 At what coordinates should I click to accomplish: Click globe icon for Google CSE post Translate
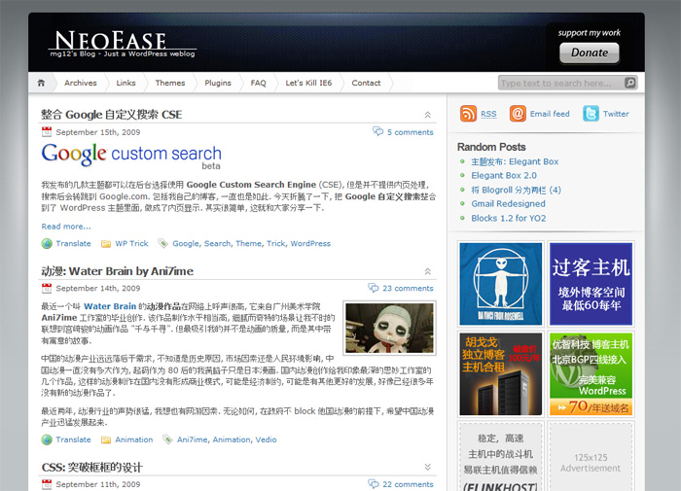47,243
